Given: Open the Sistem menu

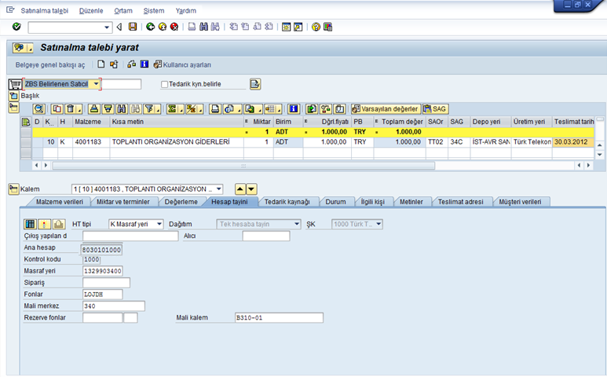Looking at the screenshot, I should pyautogui.click(x=155, y=11).
